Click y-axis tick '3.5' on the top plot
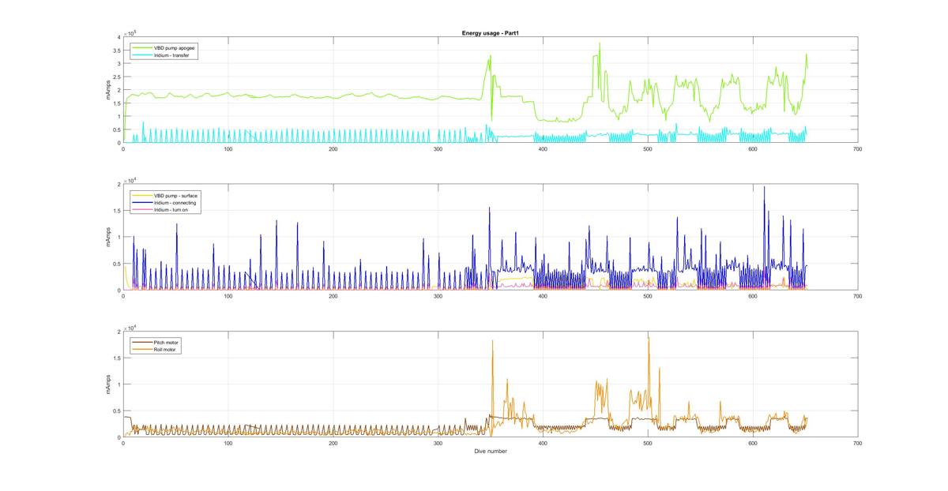 (116, 50)
